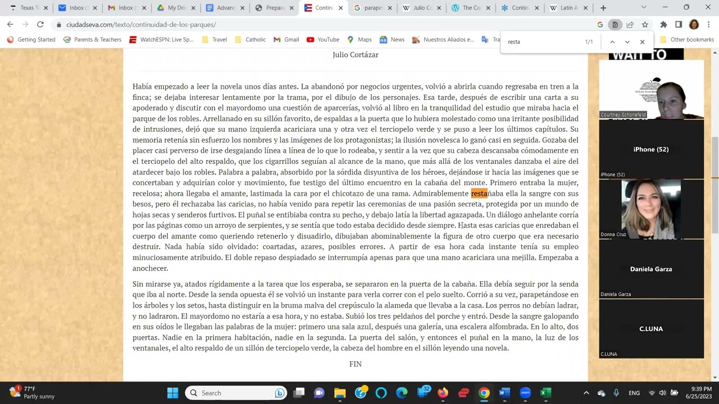Switch to the Latin A... Wikipedia tab
This screenshot has width=719, height=404.
tap(568, 8)
